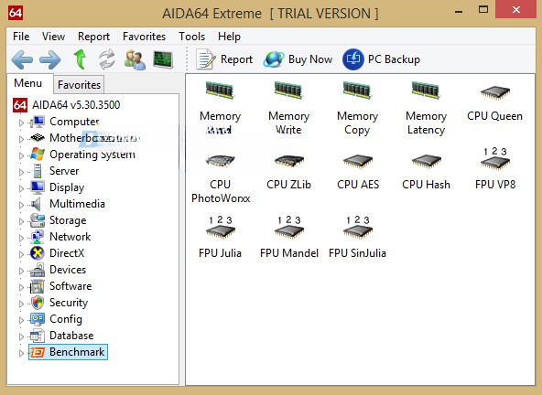Open the green monitor diagnostics icon
The image size is (542, 395).
[163, 59]
